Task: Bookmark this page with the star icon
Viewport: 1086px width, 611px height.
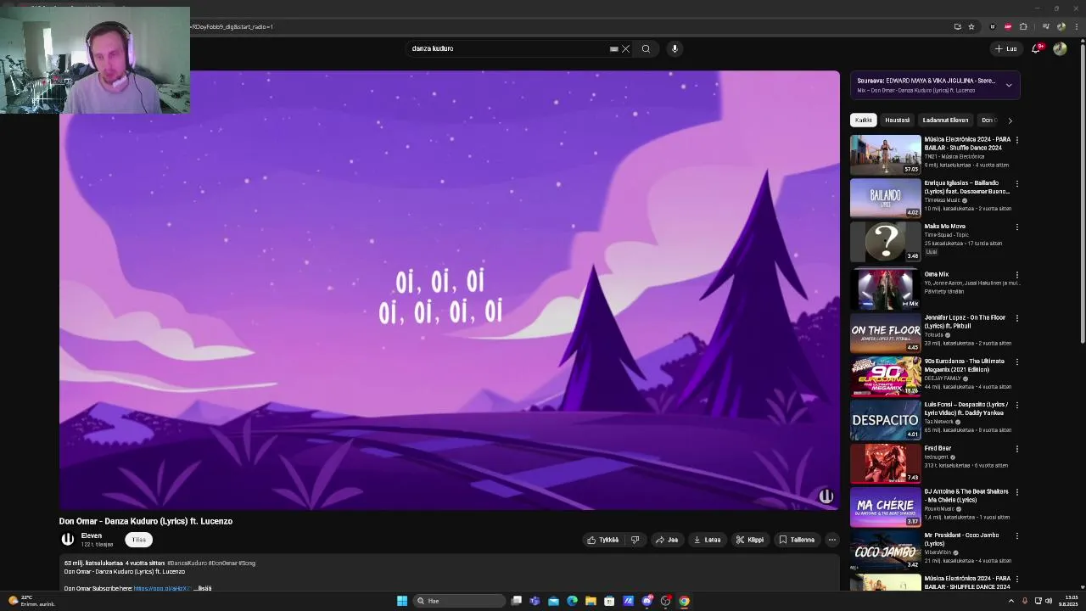Action: [971, 26]
